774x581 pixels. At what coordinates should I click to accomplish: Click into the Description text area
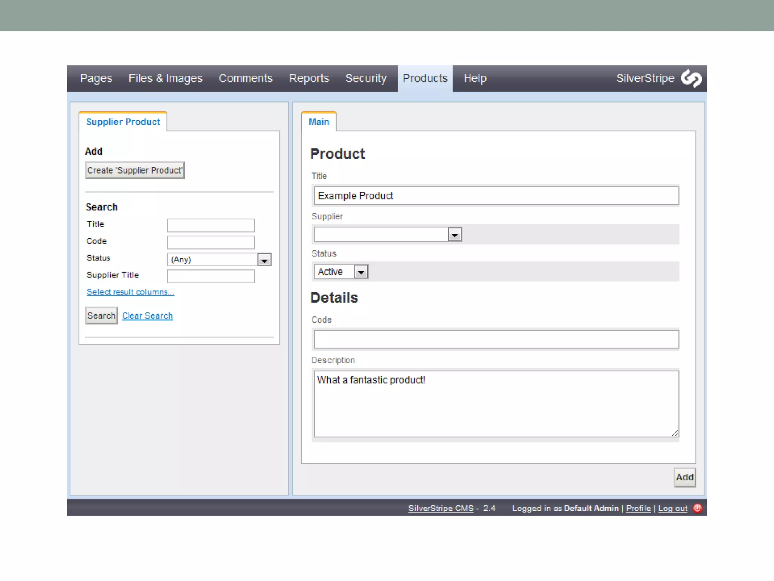496,404
